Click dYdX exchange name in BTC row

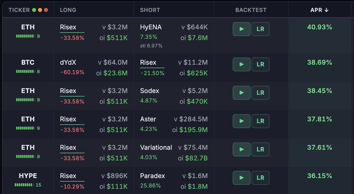click(68, 63)
